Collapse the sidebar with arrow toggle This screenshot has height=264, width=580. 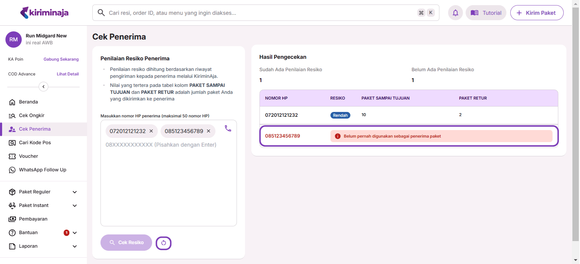click(x=43, y=87)
